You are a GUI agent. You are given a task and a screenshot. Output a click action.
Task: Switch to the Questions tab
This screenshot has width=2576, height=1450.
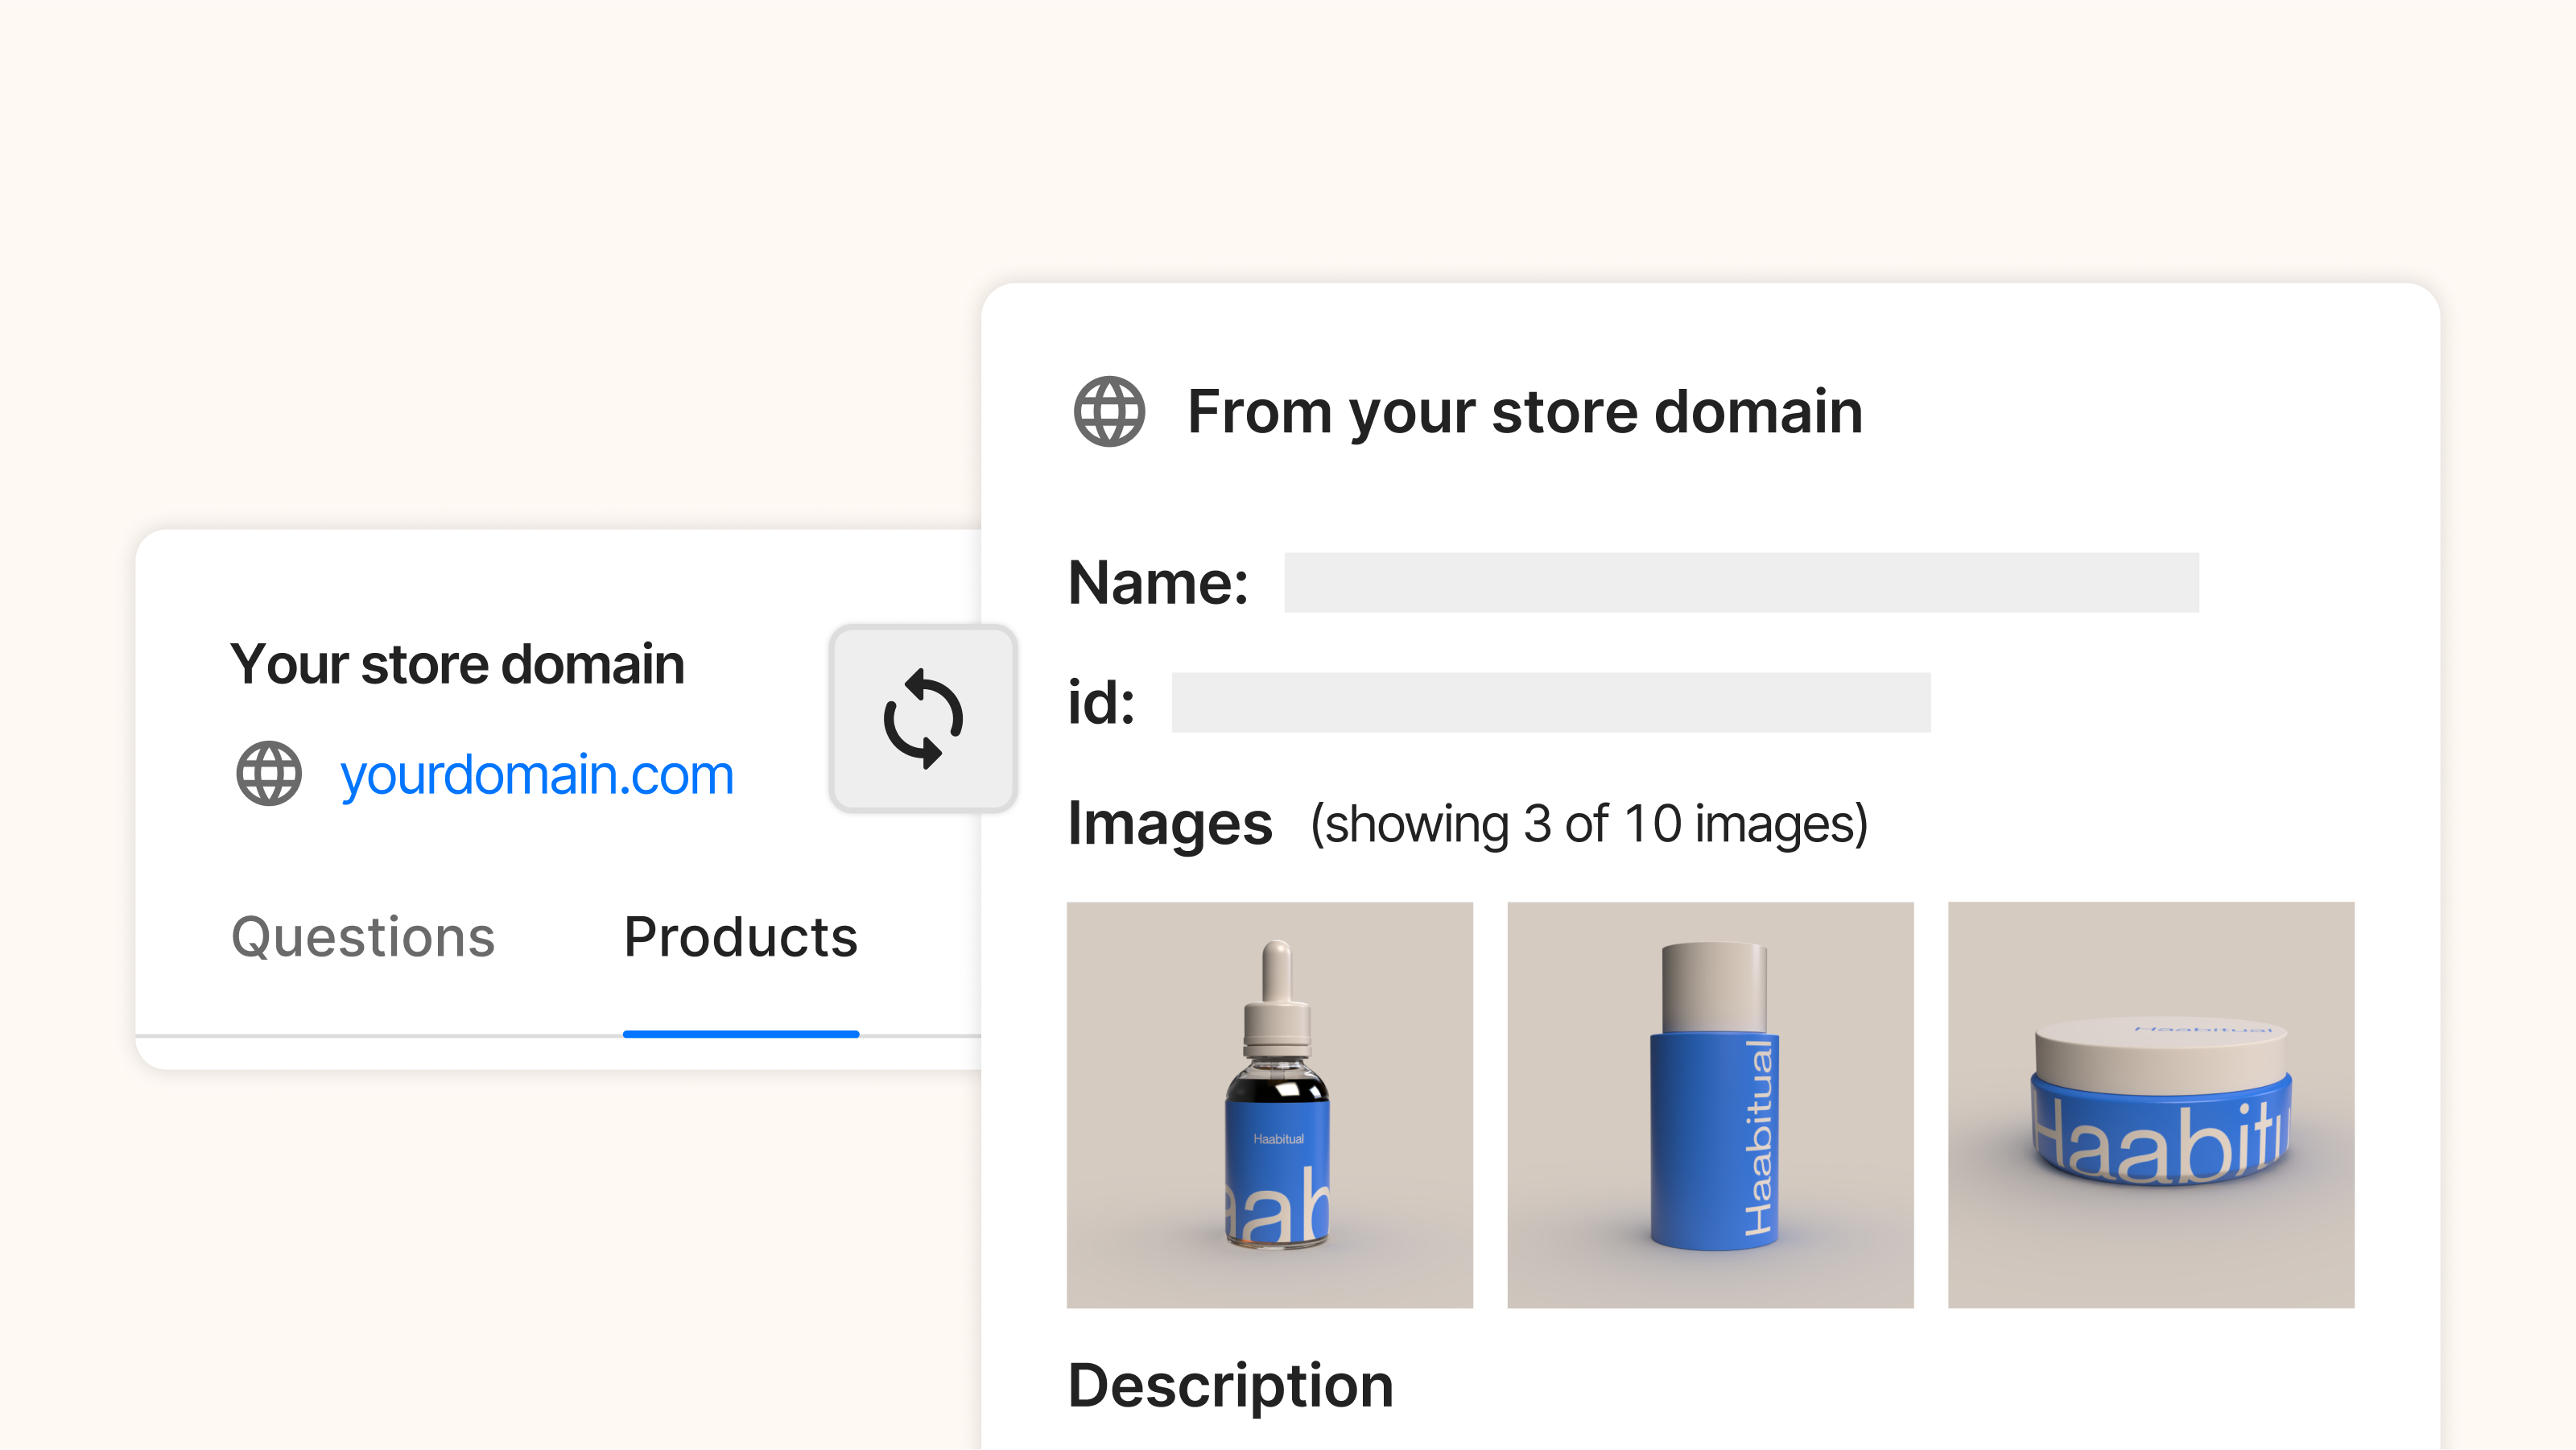(363, 937)
